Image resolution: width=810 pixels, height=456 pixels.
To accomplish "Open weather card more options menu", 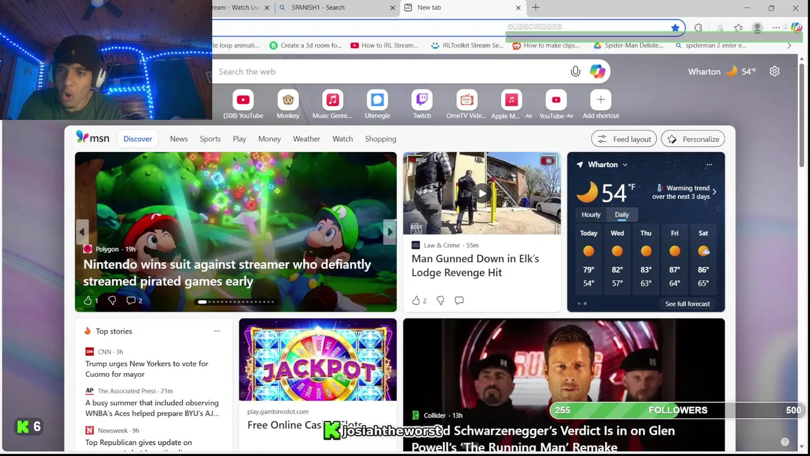I will (x=709, y=165).
